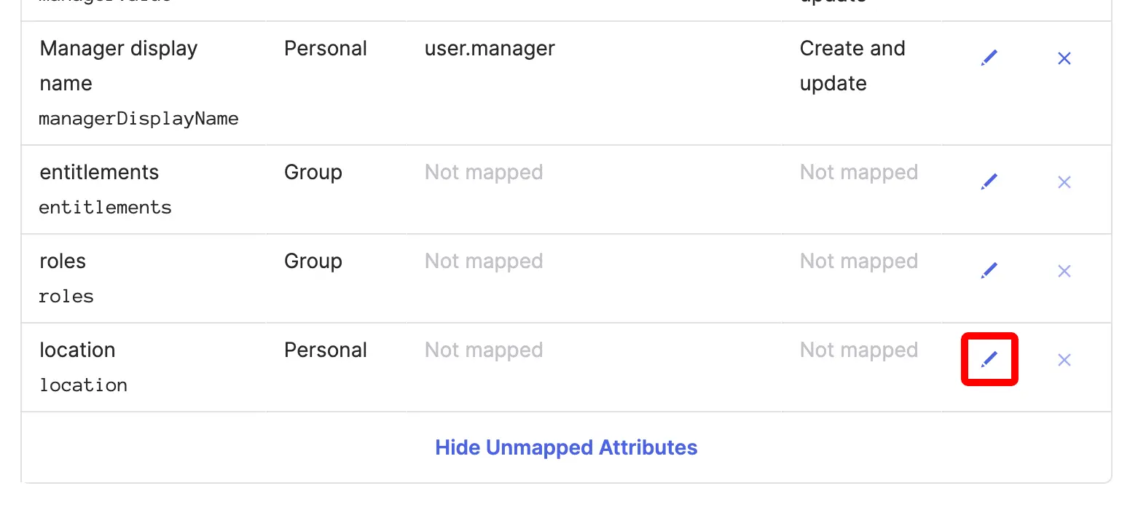Delete the entitlements attribute row
1138x510 pixels.
click(x=1064, y=182)
